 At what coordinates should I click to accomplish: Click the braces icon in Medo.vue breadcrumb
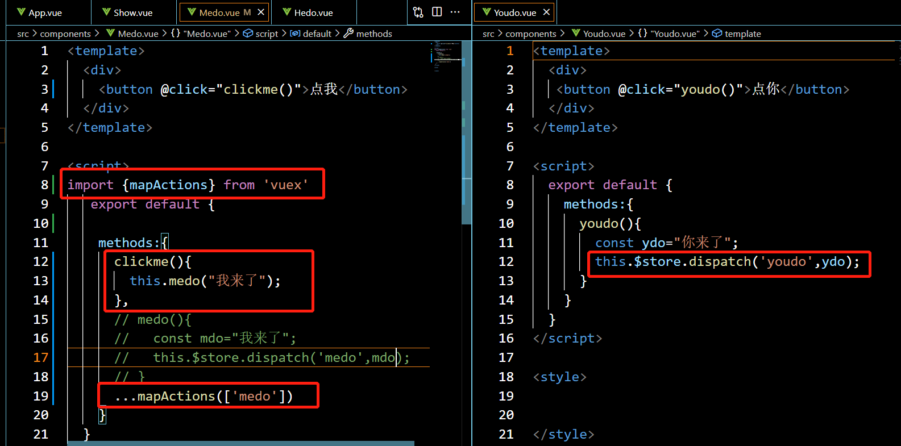(x=176, y=34)
